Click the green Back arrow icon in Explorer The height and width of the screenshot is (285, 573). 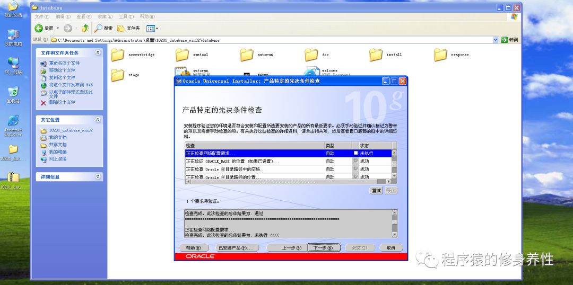pyautogui.click(x=39, y=28)
